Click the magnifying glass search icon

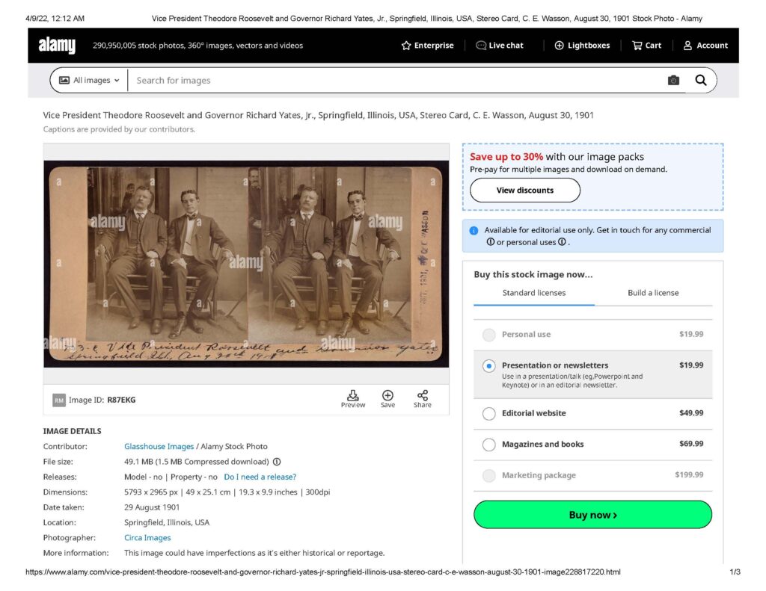coord(700,80)
